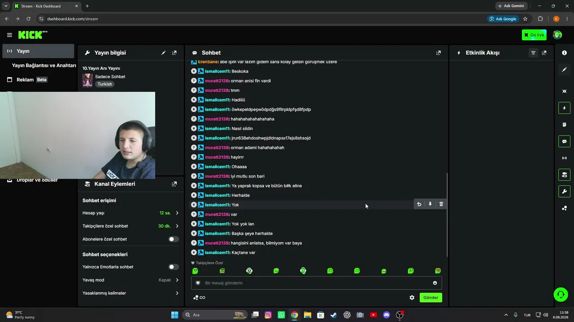Screen dimensions: 574x322
Task: Open Discord from the taskbar
Action: pos(387,315)
